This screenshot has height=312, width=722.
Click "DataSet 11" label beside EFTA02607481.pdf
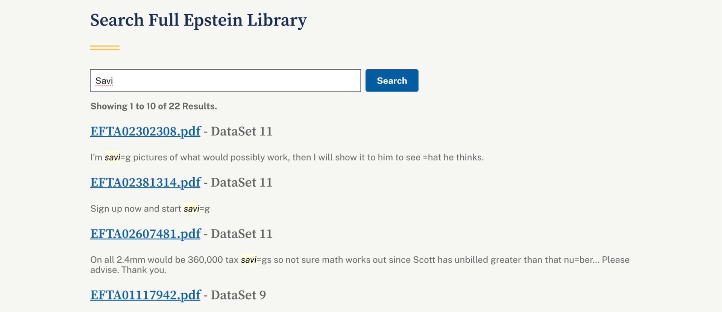(241, 234)
